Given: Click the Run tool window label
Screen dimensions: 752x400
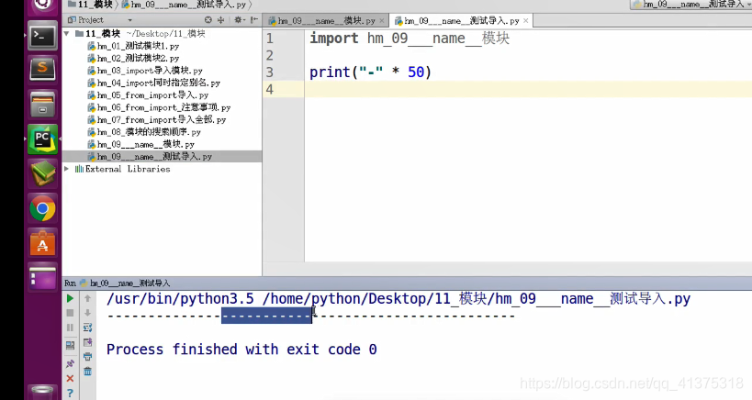Looking at the screenshot, I should point(70,283).
